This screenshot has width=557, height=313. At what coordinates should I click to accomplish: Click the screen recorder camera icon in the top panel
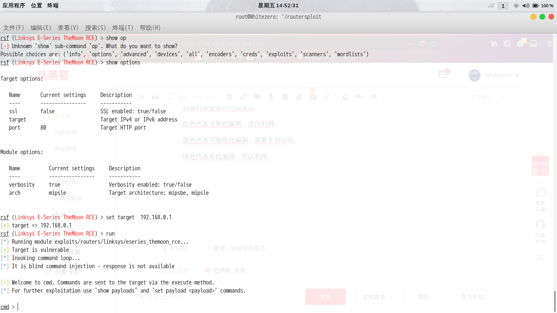click(491, 6)
